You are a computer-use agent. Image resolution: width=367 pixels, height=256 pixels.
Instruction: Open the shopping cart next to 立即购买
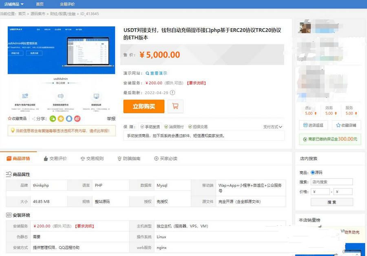click(175, 106)
